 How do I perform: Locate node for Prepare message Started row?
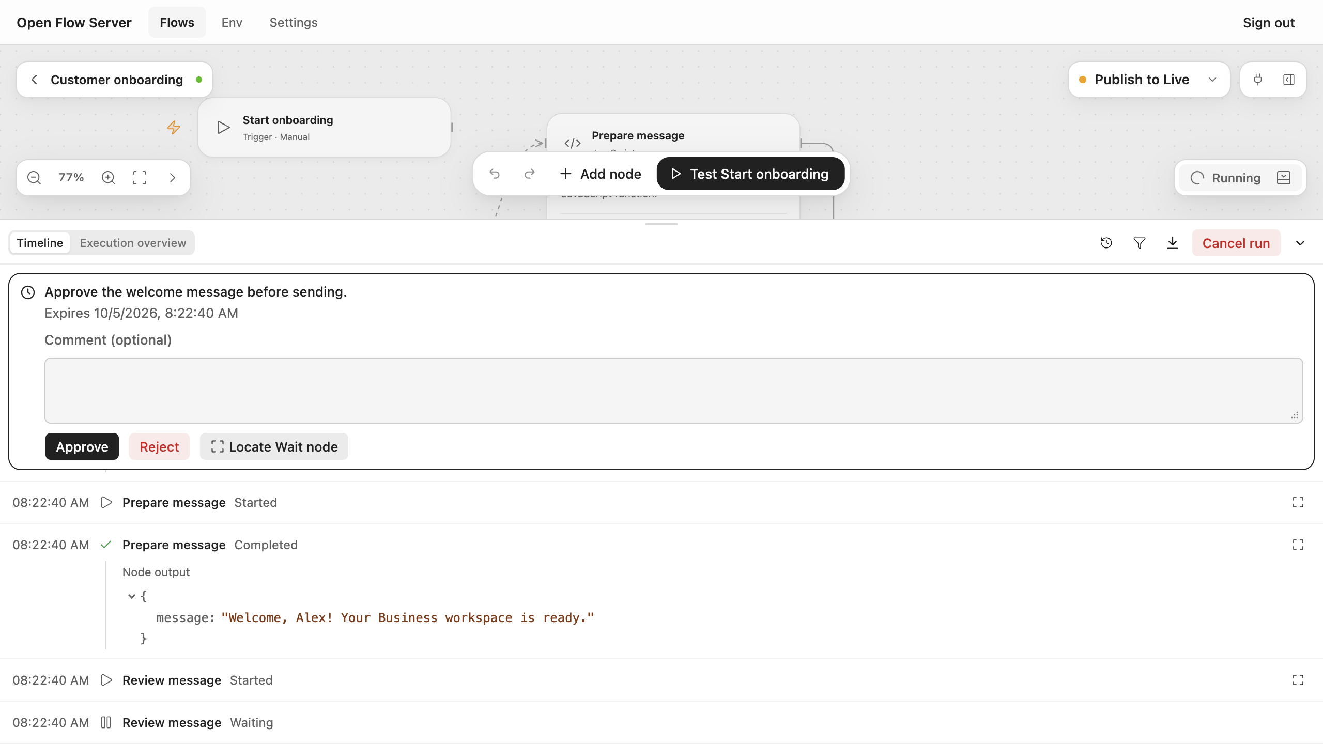tap(1298, 502)
